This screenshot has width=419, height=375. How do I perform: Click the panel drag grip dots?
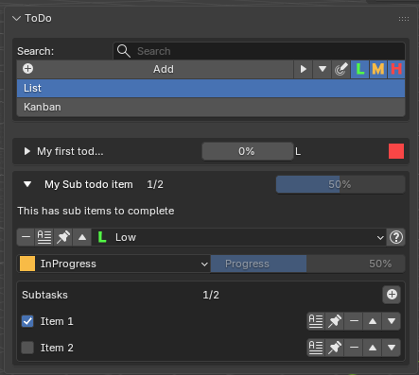pos(404,19)
